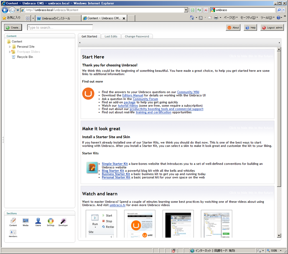Click the Help button
Viewport: 288px width, 254px height.
click(251, 27)
